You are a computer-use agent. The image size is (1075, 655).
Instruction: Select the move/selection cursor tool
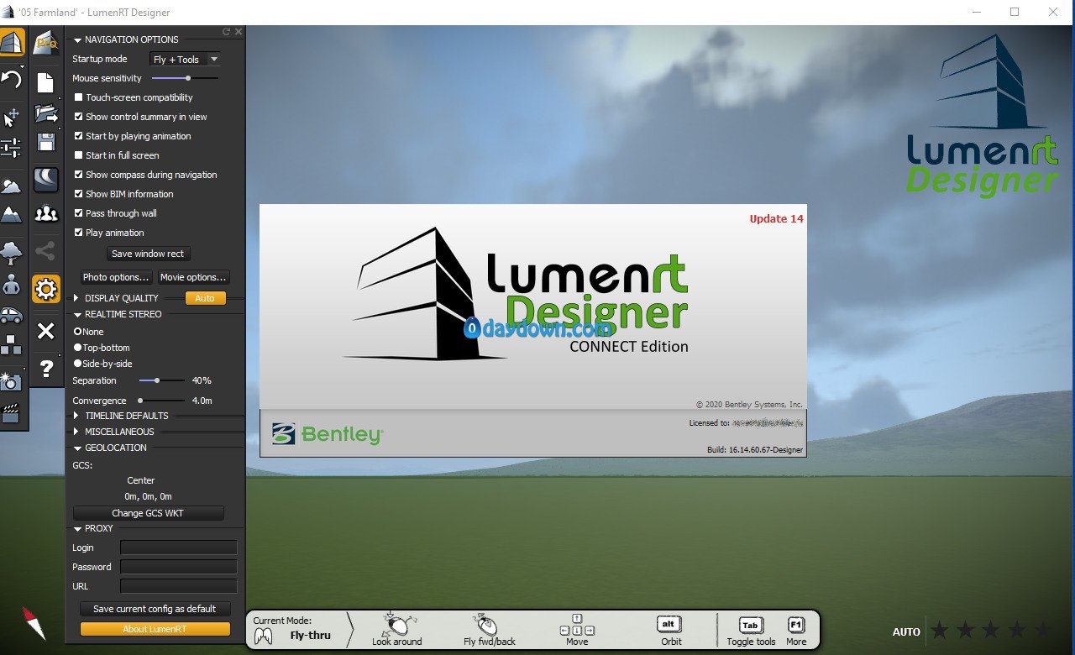coord(12,117)
